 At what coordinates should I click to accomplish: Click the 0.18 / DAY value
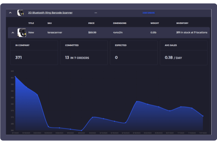(173, 58)
